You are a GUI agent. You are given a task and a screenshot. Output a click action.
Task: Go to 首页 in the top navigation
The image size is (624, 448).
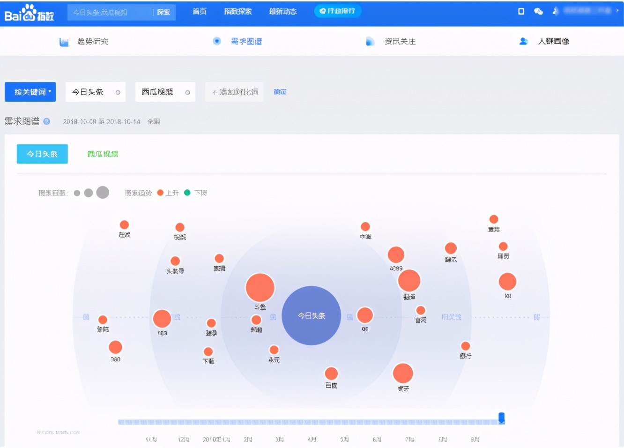pyautogui.click(x=200, y=11)
